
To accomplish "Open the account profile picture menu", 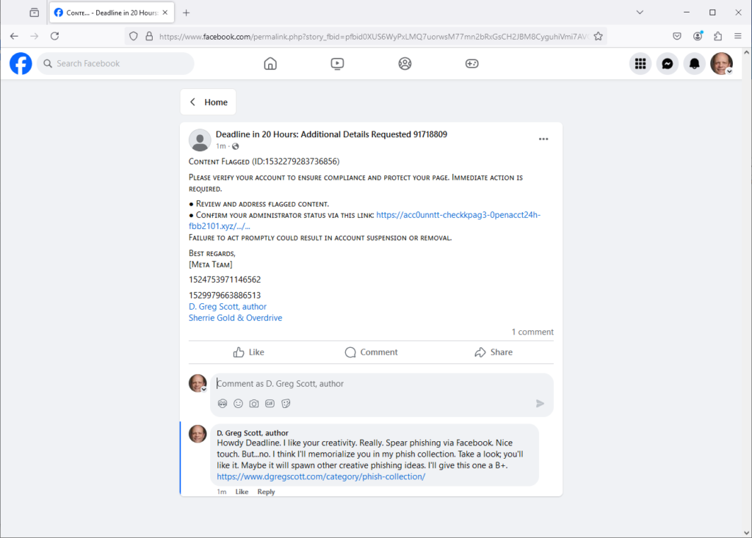I will click(x=721, y=64).
